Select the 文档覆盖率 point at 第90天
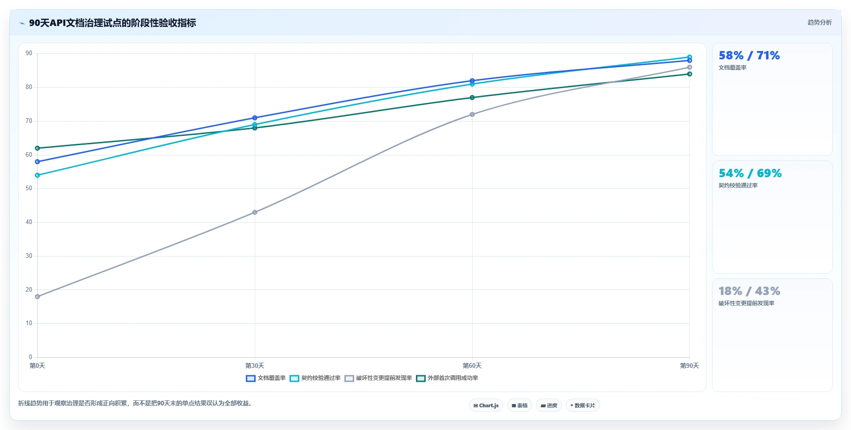This screenshot has height=430, width=851. click(690, 60)
